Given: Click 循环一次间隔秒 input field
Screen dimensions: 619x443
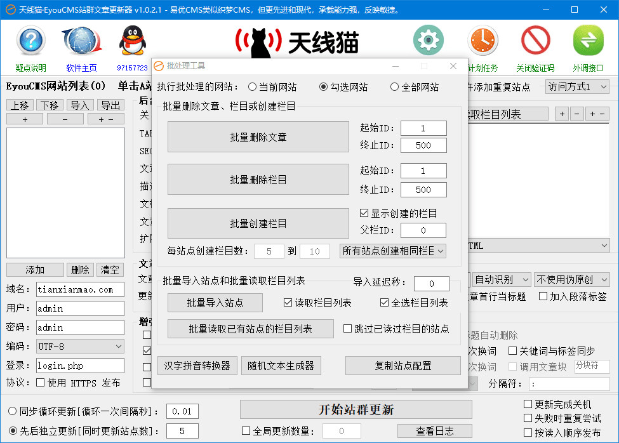Looking at the screenshot, I should [x=182, y=411].
